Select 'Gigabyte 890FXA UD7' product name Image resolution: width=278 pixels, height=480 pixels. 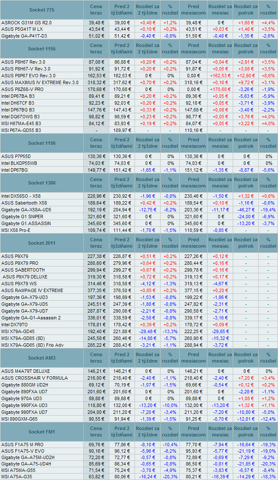24,392
